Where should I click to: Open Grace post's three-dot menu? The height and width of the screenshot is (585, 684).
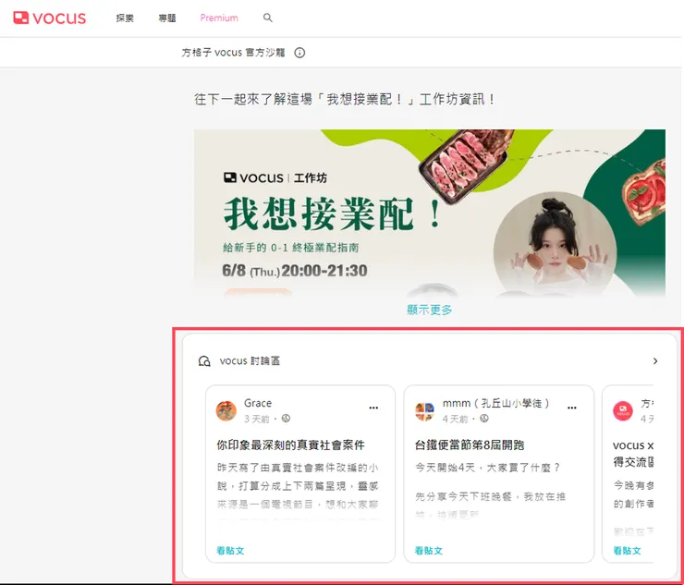click(373, 408)
